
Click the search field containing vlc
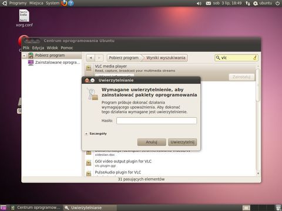click(237, 58)
